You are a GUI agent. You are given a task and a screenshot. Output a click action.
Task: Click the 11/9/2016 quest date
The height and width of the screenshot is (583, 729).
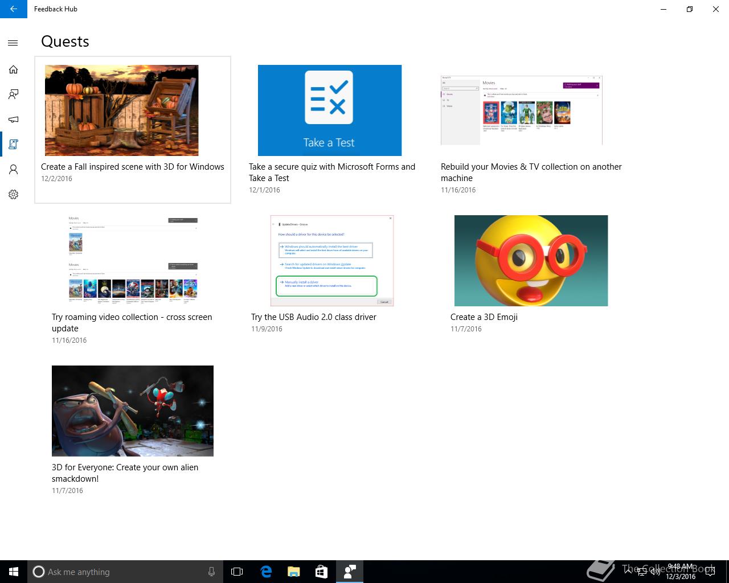pos(267,329)
